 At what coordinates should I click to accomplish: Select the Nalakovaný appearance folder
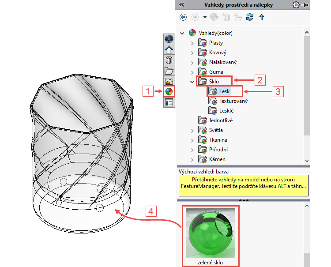point(223,62)
